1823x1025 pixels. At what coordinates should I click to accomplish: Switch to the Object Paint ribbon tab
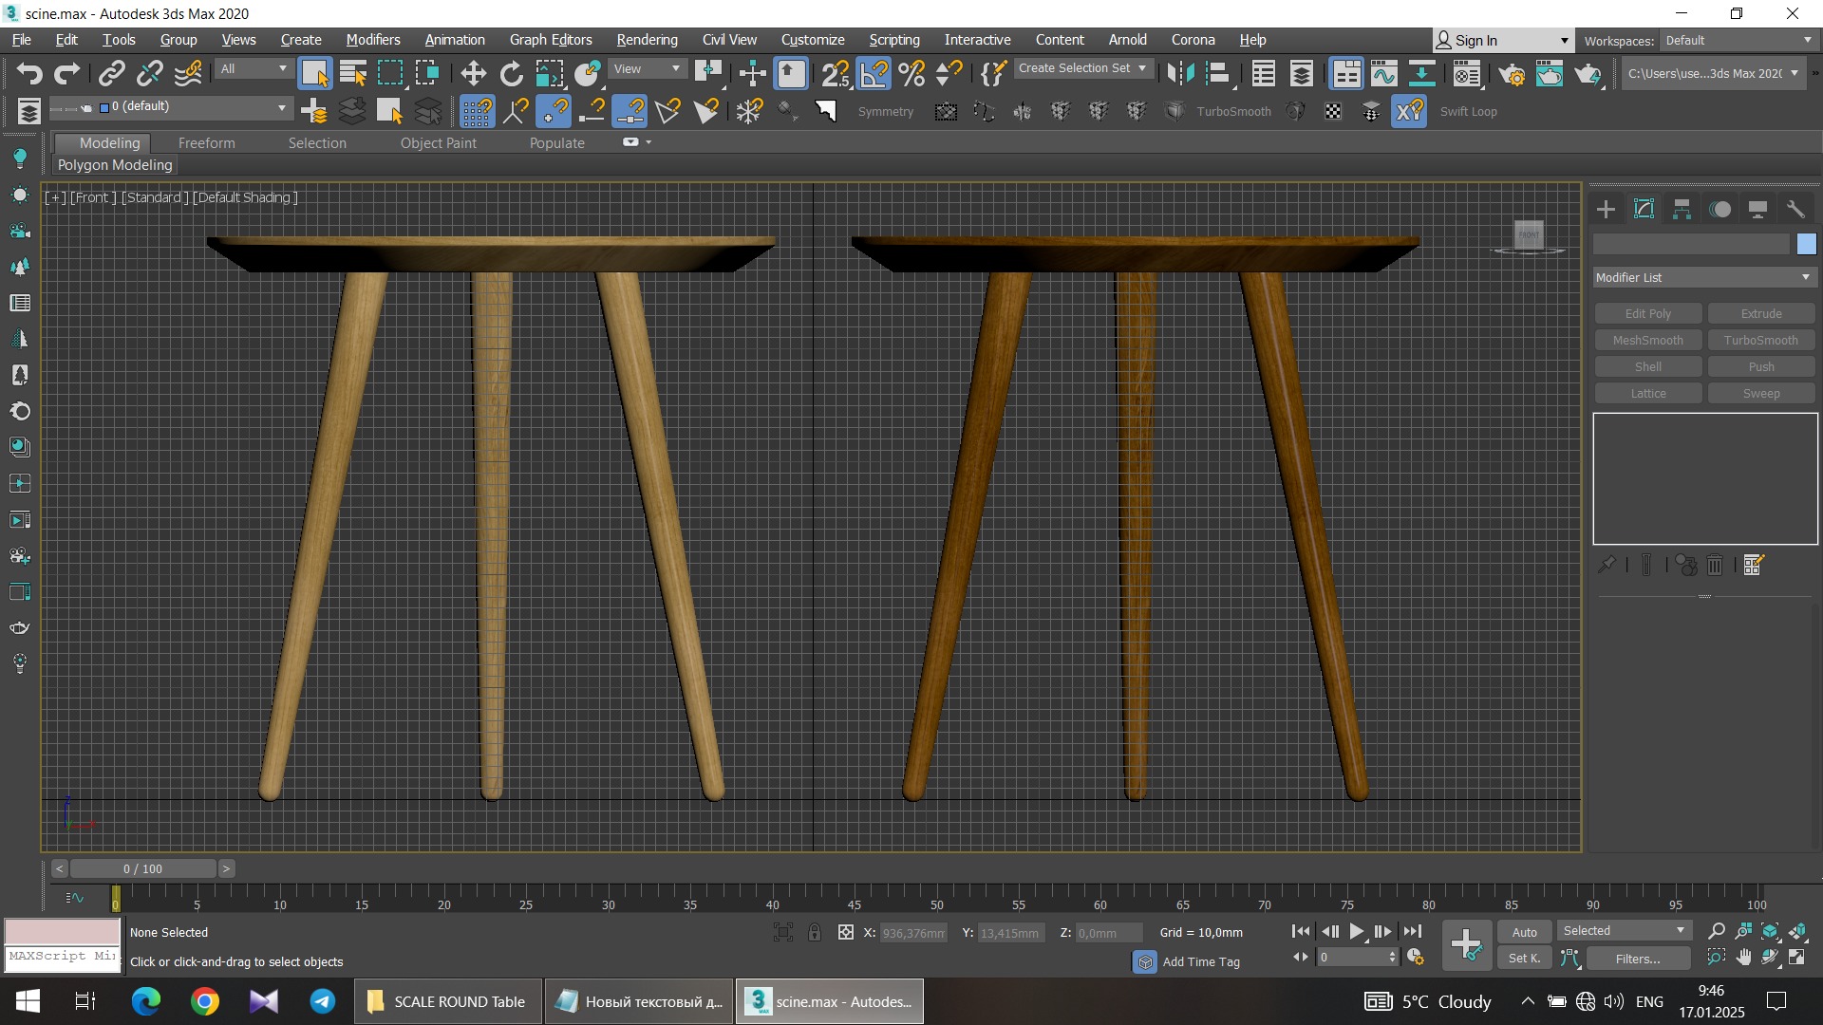[x=438, y=142]
